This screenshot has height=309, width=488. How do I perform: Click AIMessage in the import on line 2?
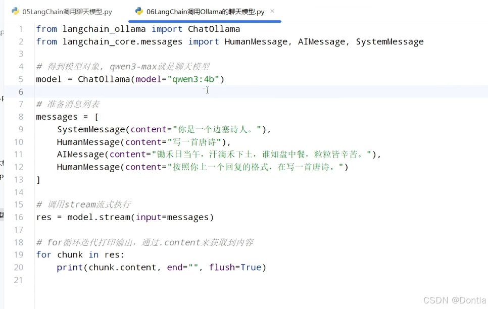point(321,42)
